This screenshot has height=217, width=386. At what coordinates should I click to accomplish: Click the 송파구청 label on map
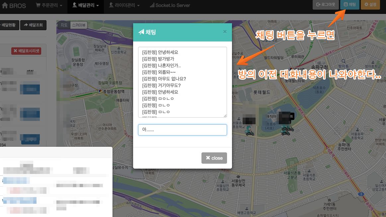click(x=319, y=67)
